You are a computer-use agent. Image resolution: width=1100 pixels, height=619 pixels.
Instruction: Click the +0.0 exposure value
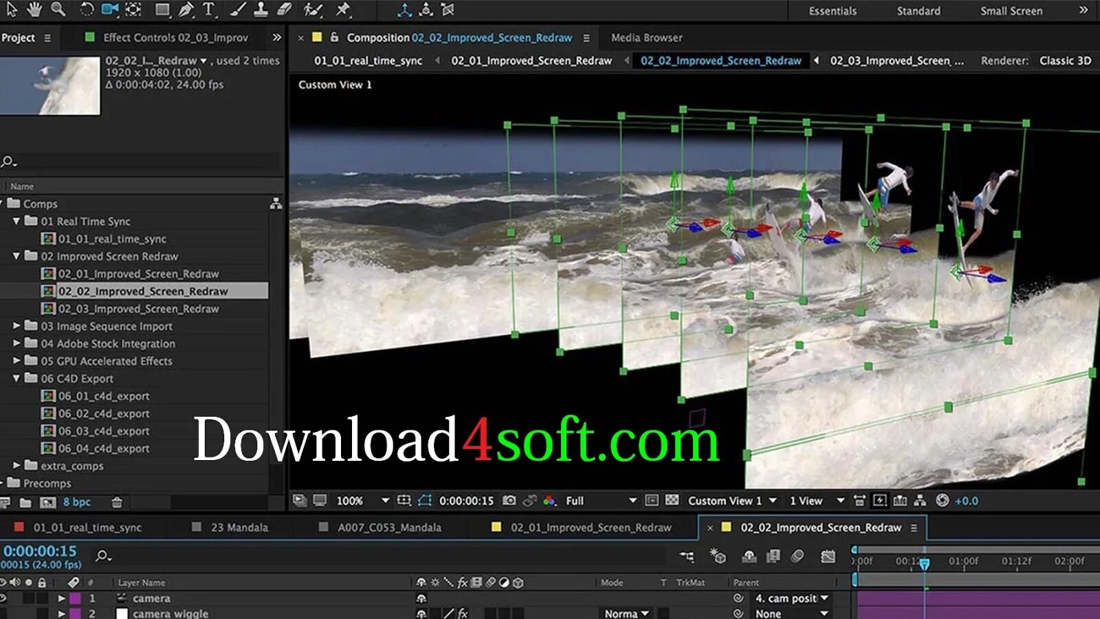click(x=966, y=501)
